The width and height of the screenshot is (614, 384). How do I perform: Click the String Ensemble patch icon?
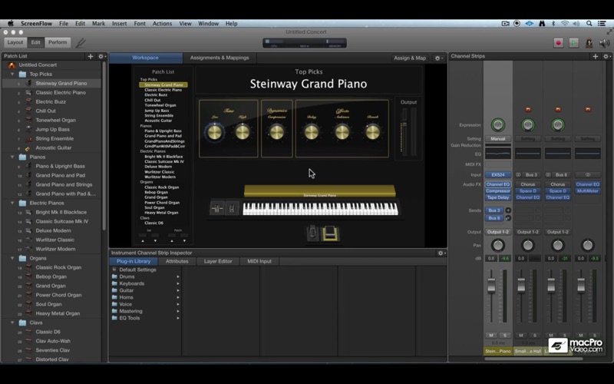click(x=28, y=139)
